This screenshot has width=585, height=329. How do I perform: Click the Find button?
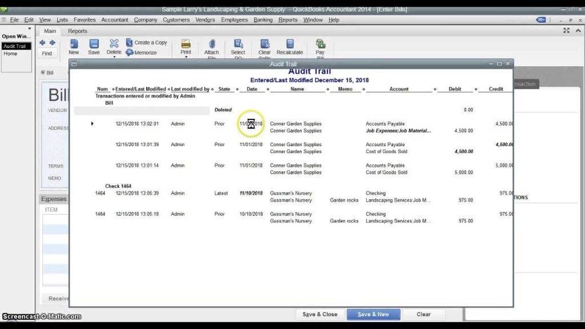click(x=47, y=53)
